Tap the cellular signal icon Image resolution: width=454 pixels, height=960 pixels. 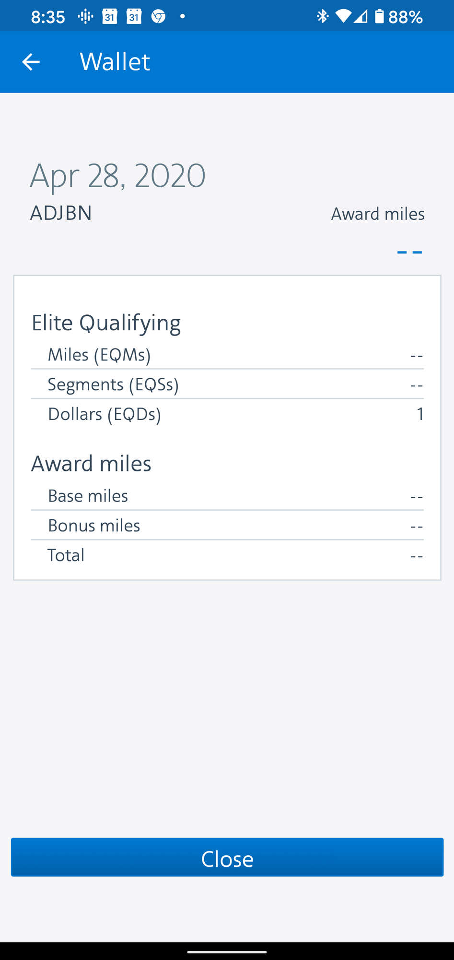(x=361, y=17)
